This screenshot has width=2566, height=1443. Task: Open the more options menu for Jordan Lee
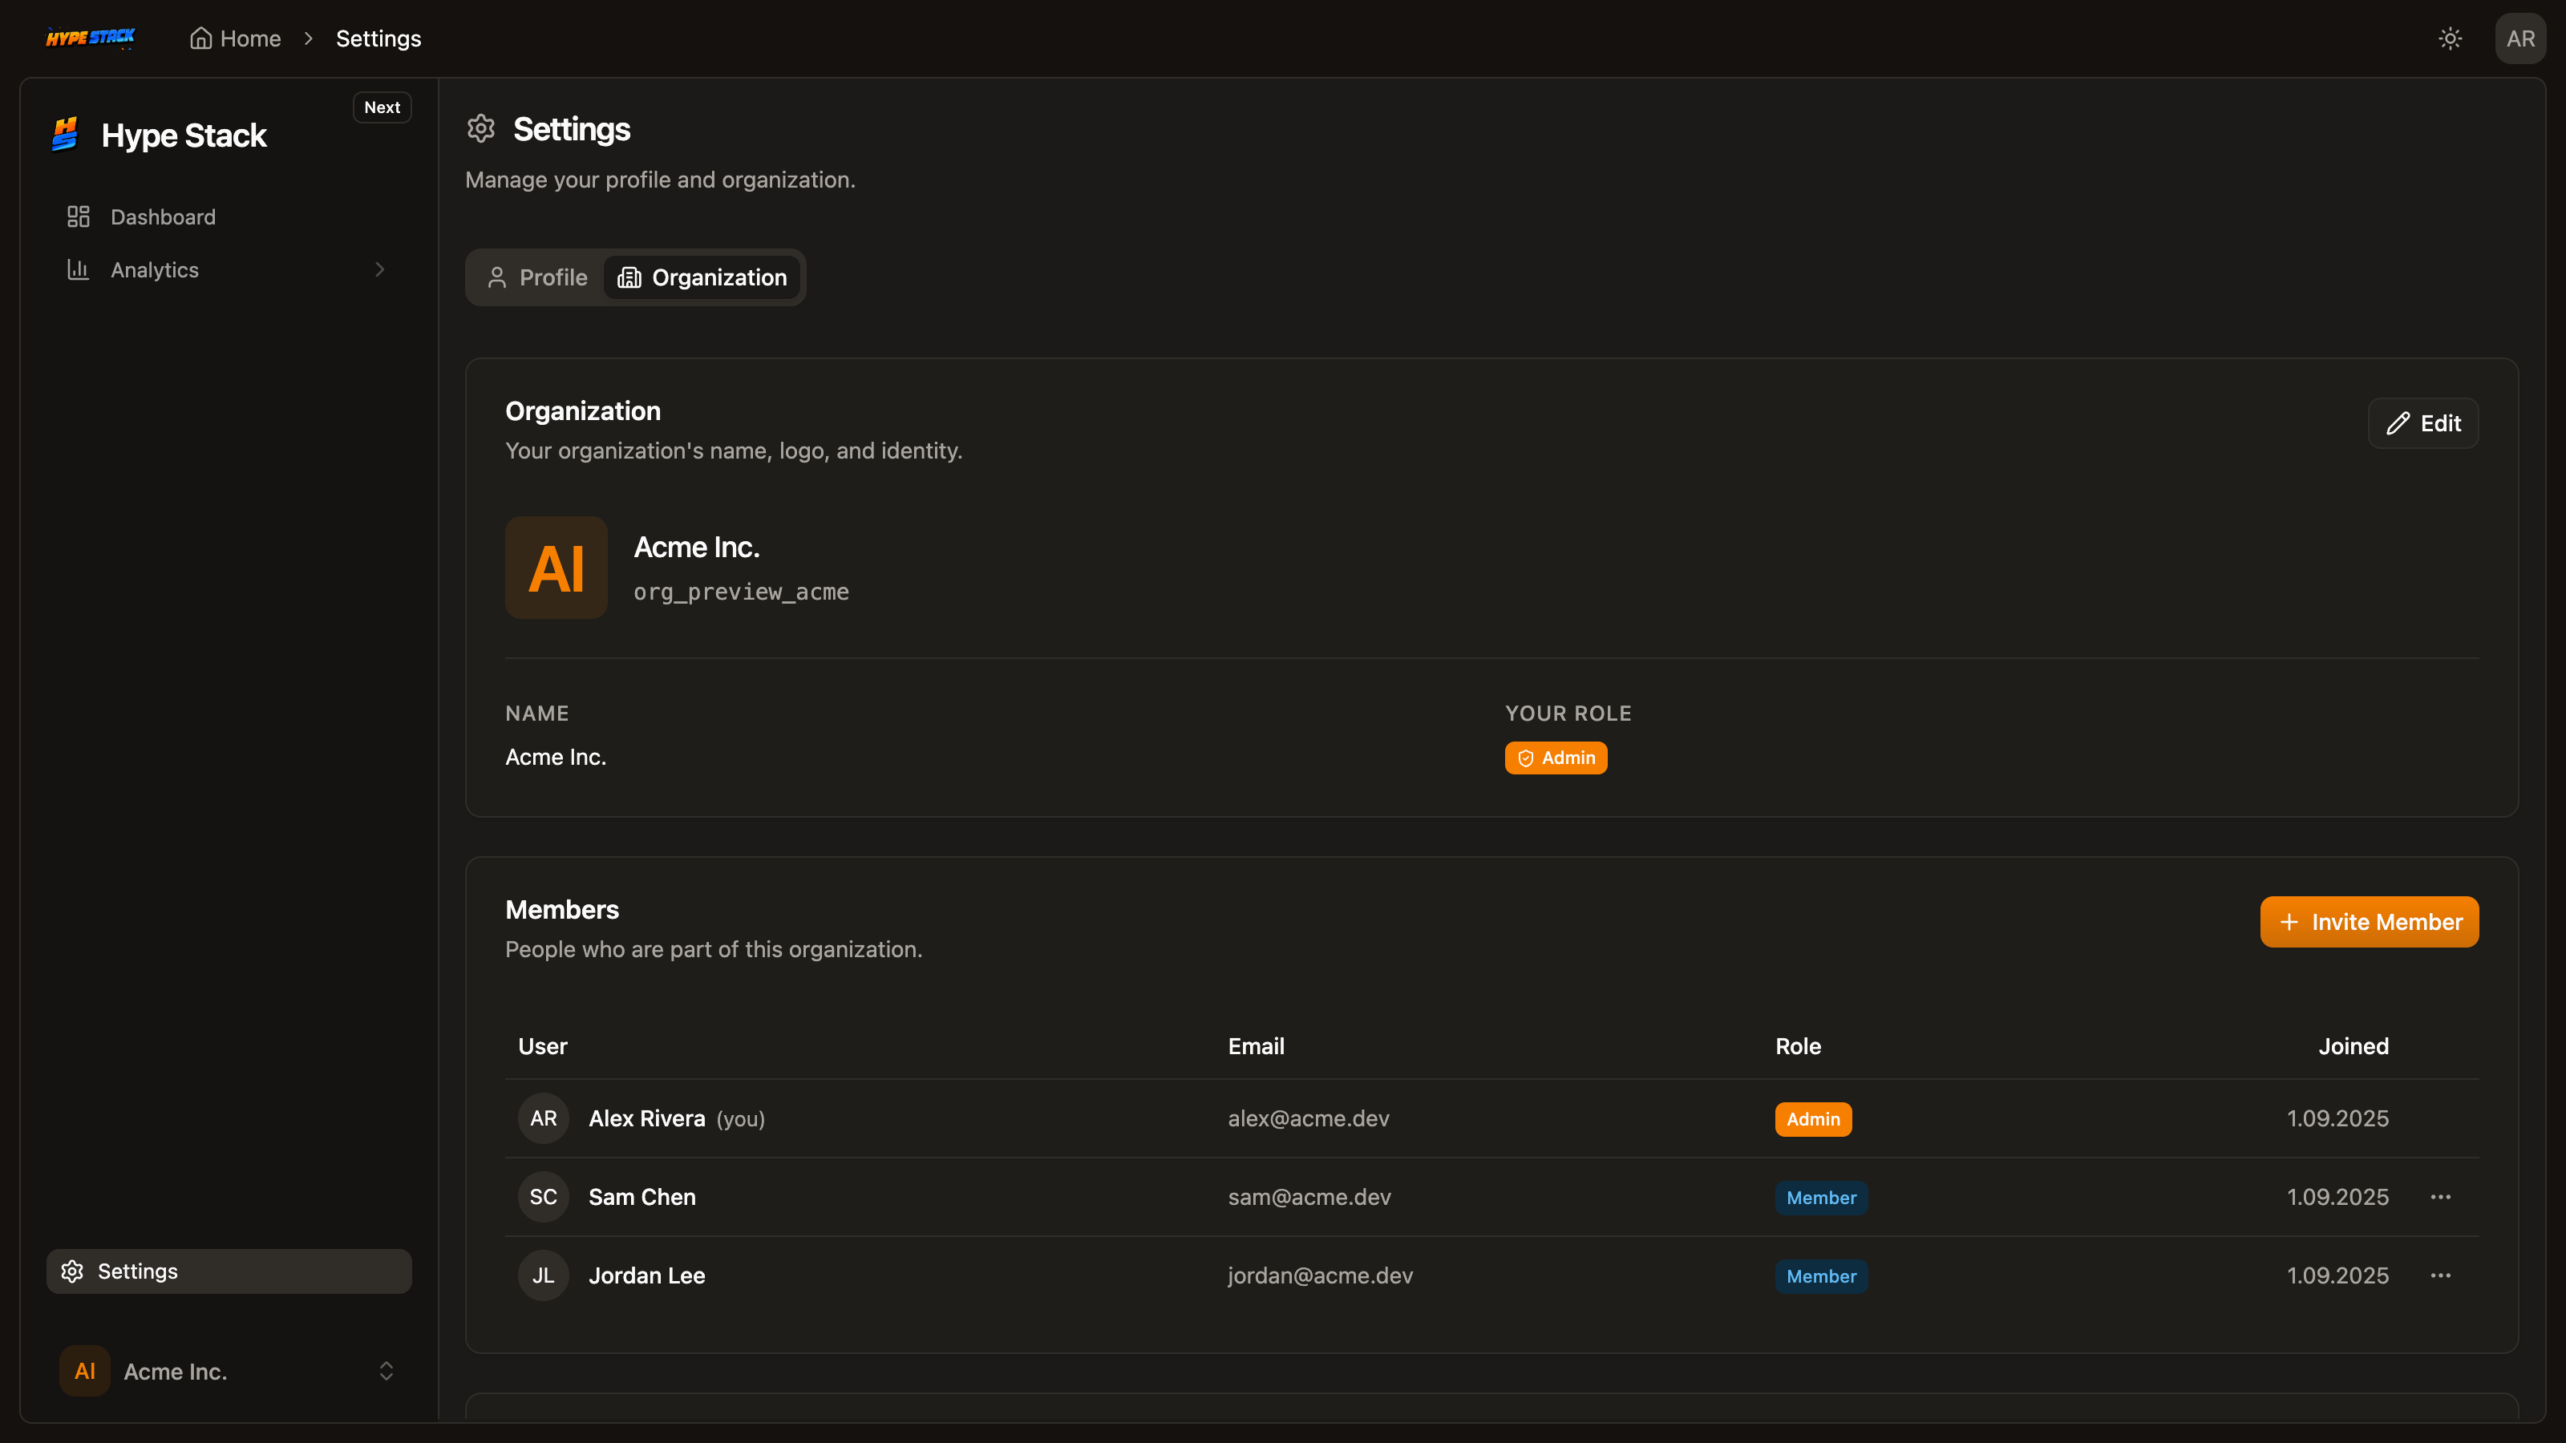(2440, 1275)
